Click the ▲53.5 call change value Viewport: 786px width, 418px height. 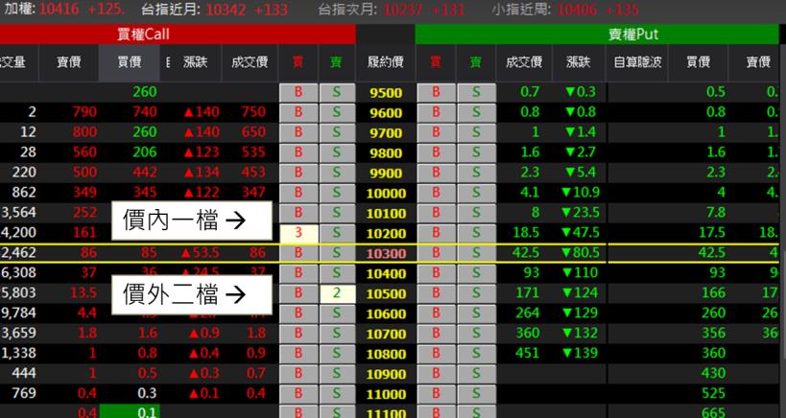pyautogui.click(x=201, y=253)
